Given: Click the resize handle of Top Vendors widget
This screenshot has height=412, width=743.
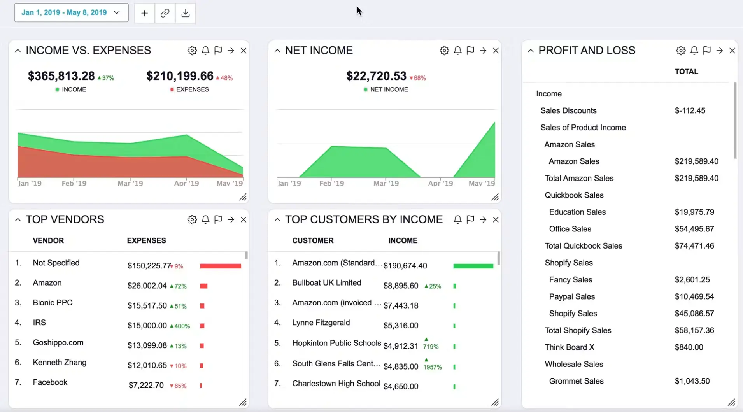Looking at the screenshot, I should tap(243, 402).
